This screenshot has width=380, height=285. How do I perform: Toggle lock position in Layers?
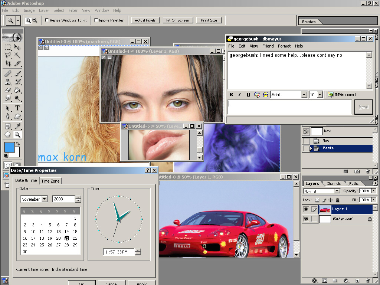(x=330, y=200)
